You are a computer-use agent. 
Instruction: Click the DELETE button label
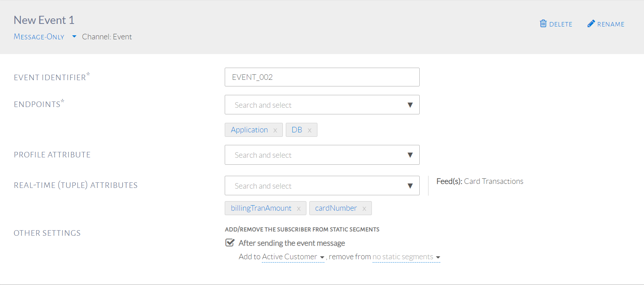(561, 24)
